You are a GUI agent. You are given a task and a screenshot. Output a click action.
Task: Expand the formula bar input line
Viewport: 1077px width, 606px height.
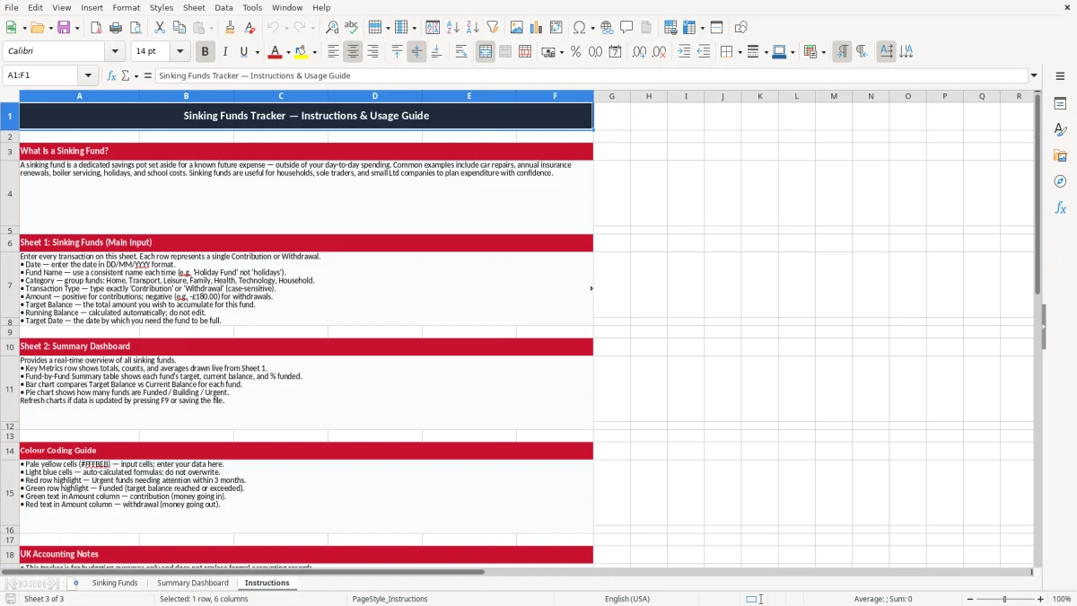pos(1034,75)
